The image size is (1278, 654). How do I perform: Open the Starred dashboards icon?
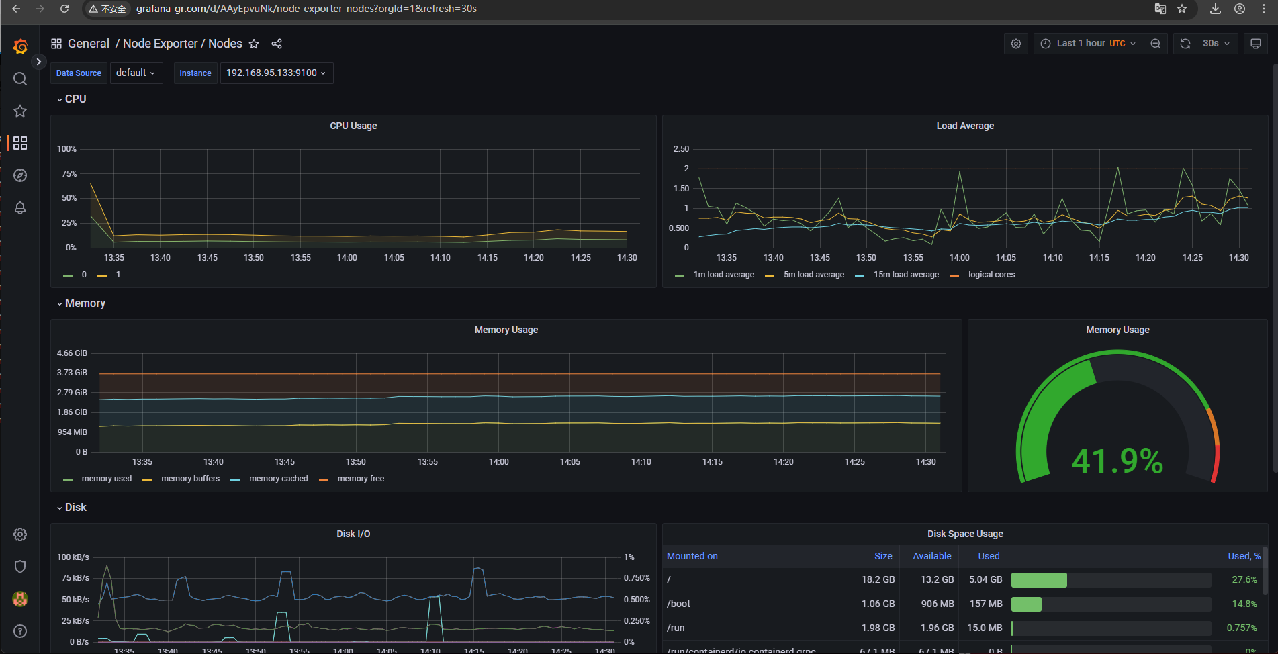click(20, 111)
